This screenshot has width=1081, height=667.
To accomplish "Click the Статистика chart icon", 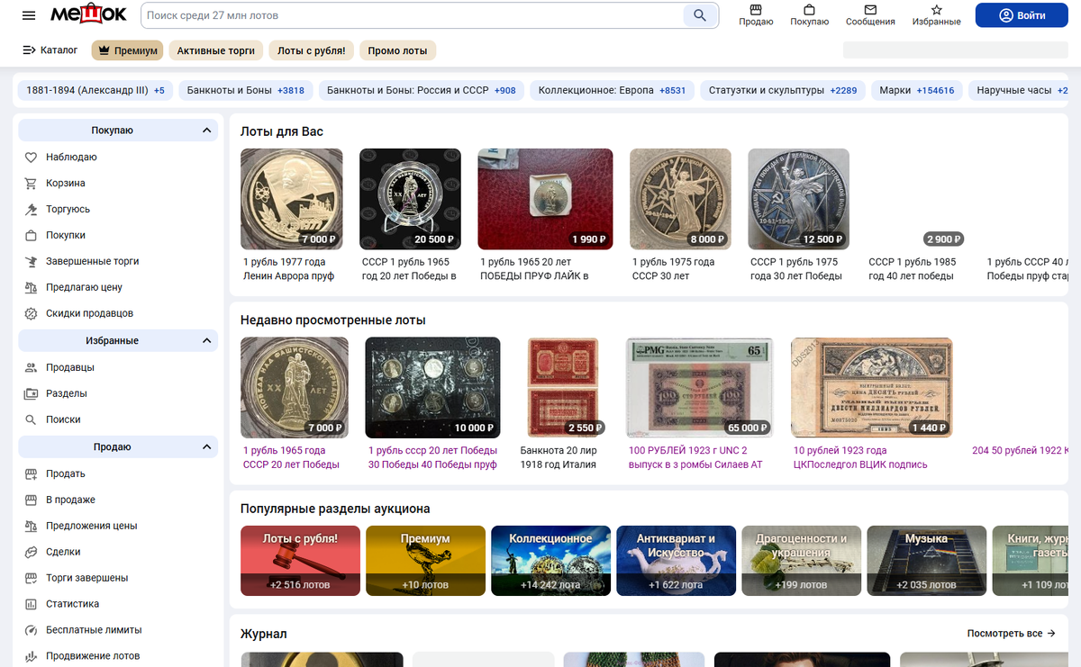I will click(x=31, y=605).
